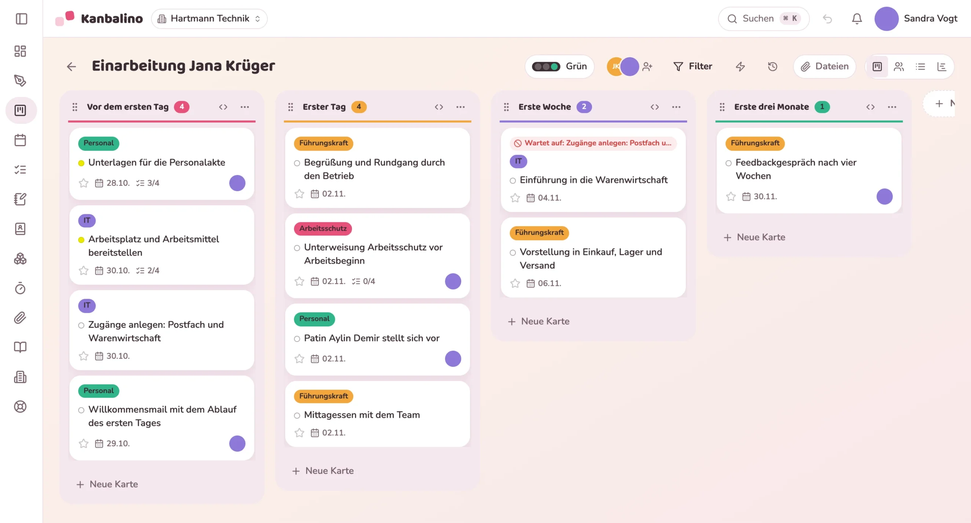This screenshot has width=971, height=523.
Task: Switch to the people view tab
Action: pos(899,67)
